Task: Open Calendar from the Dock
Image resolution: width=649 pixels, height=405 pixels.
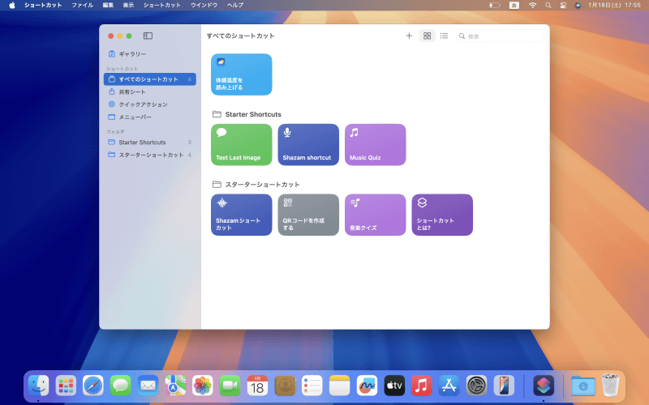Action: point(257,386)
